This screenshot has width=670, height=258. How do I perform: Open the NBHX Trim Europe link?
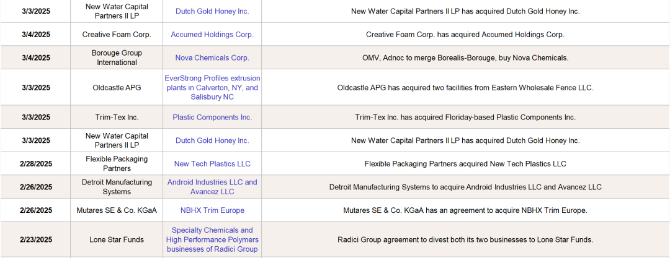(212, 210)
